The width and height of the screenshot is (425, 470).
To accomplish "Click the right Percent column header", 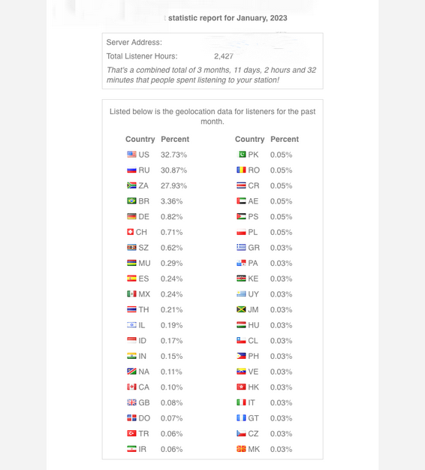I will coord(285,139).
